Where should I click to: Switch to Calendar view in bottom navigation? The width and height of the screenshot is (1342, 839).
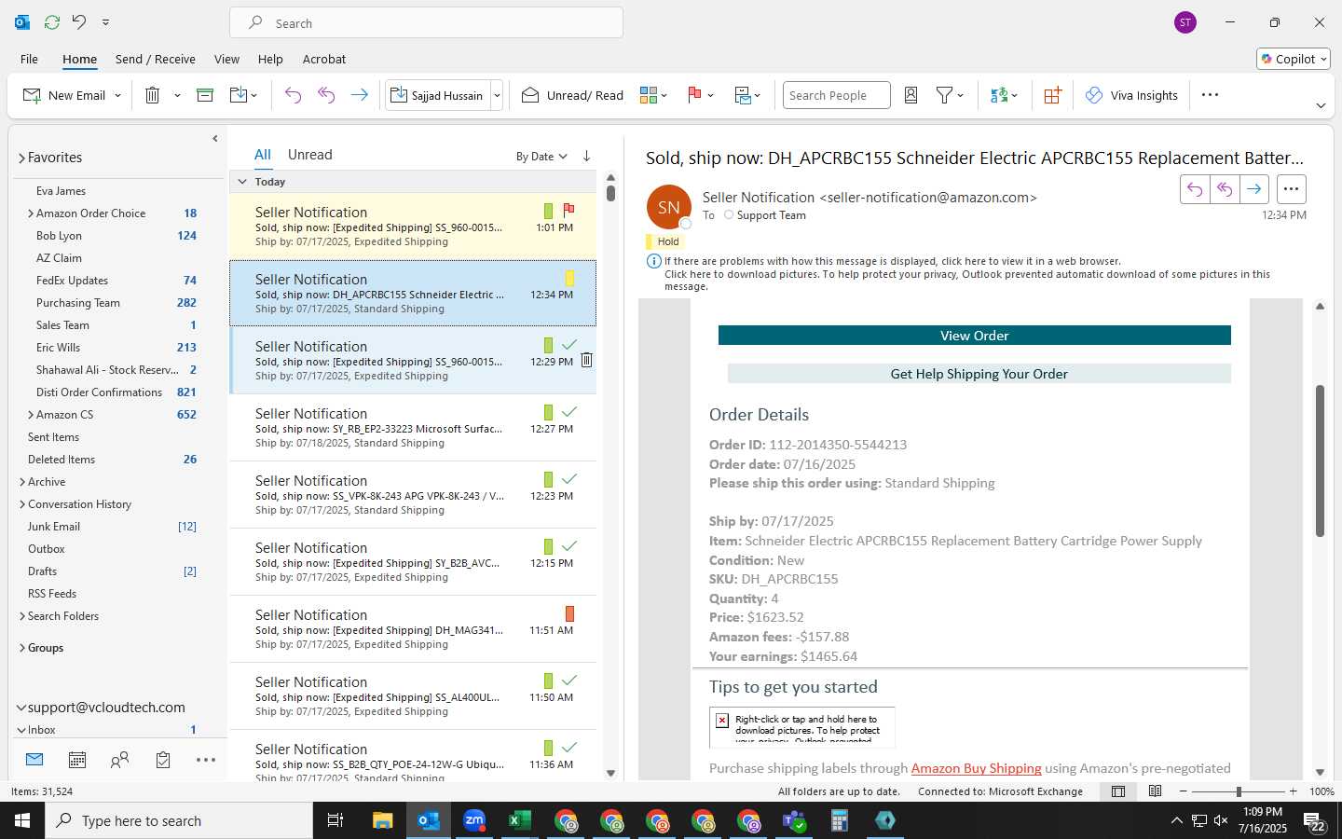click(77, 760)
